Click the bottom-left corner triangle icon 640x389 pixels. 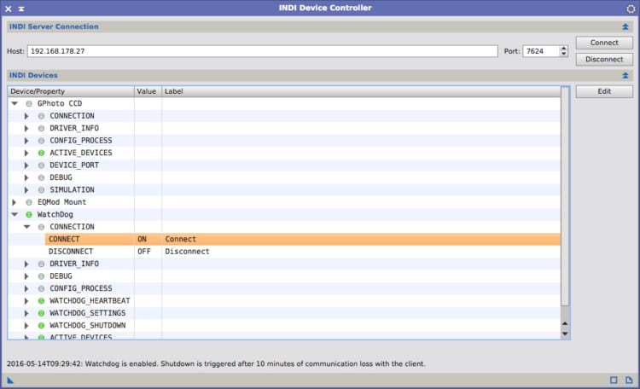pos(10,380)
